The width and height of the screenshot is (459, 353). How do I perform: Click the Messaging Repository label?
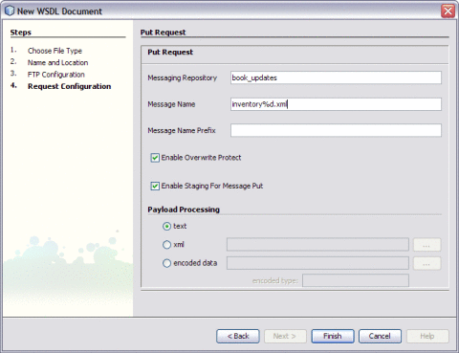pos(182,78)
